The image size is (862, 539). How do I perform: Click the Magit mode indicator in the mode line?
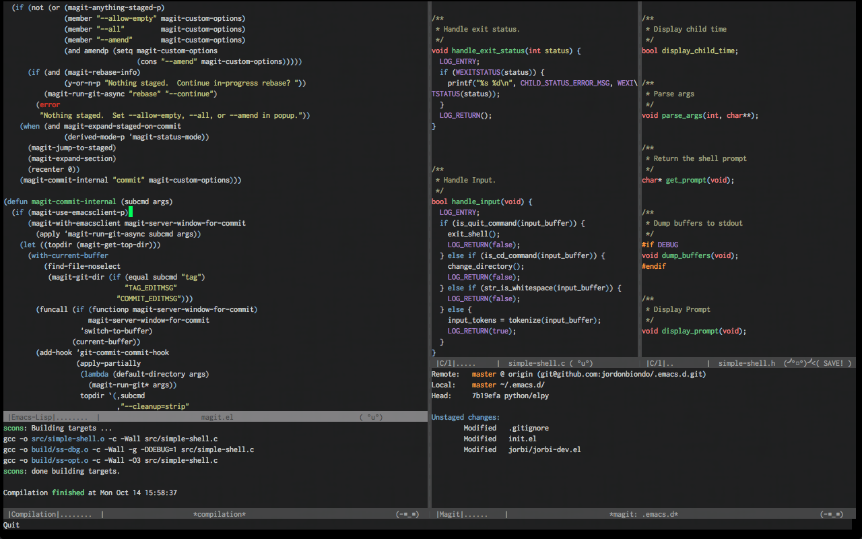449,514
